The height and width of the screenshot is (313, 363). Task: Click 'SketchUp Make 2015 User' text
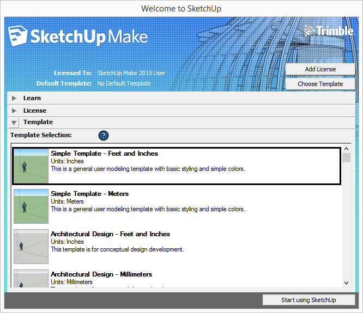point(131,73)
